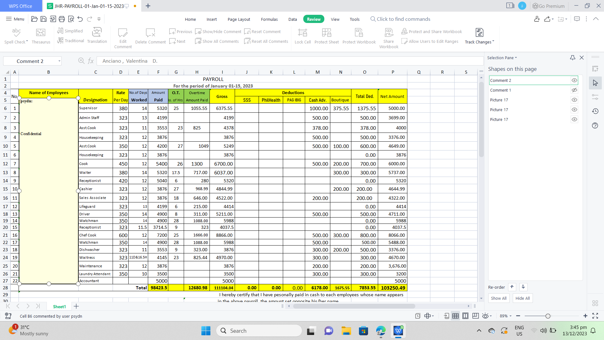Pin the Selection Pane
604x340 pixels.
(573, 58)
